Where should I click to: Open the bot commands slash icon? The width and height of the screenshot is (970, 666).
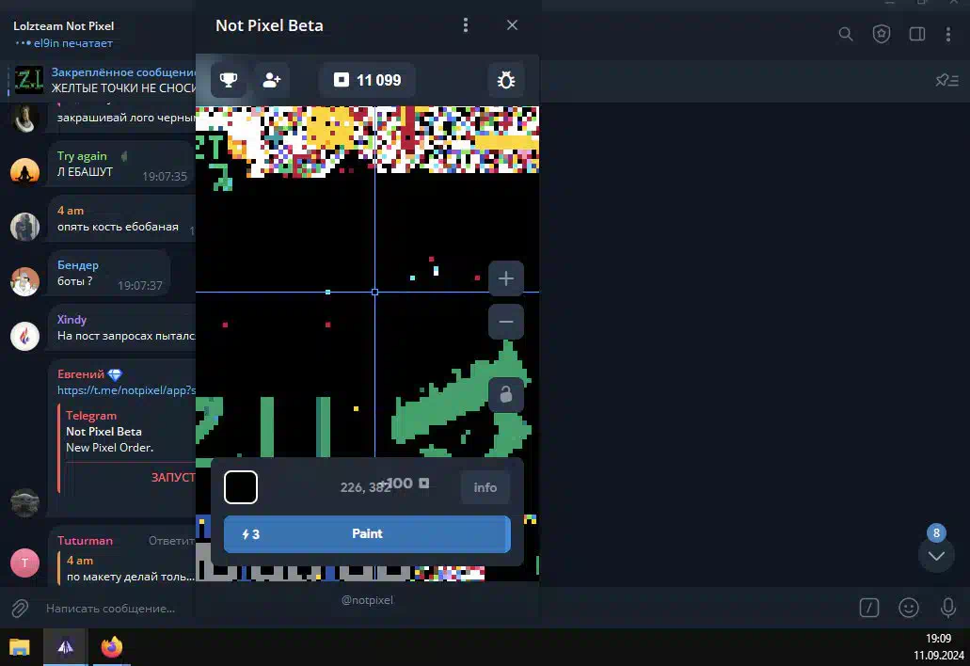point(869,608)
